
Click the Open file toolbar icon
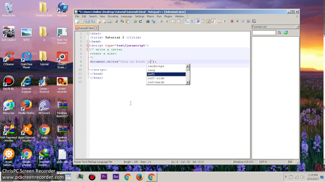pos(82,21)
